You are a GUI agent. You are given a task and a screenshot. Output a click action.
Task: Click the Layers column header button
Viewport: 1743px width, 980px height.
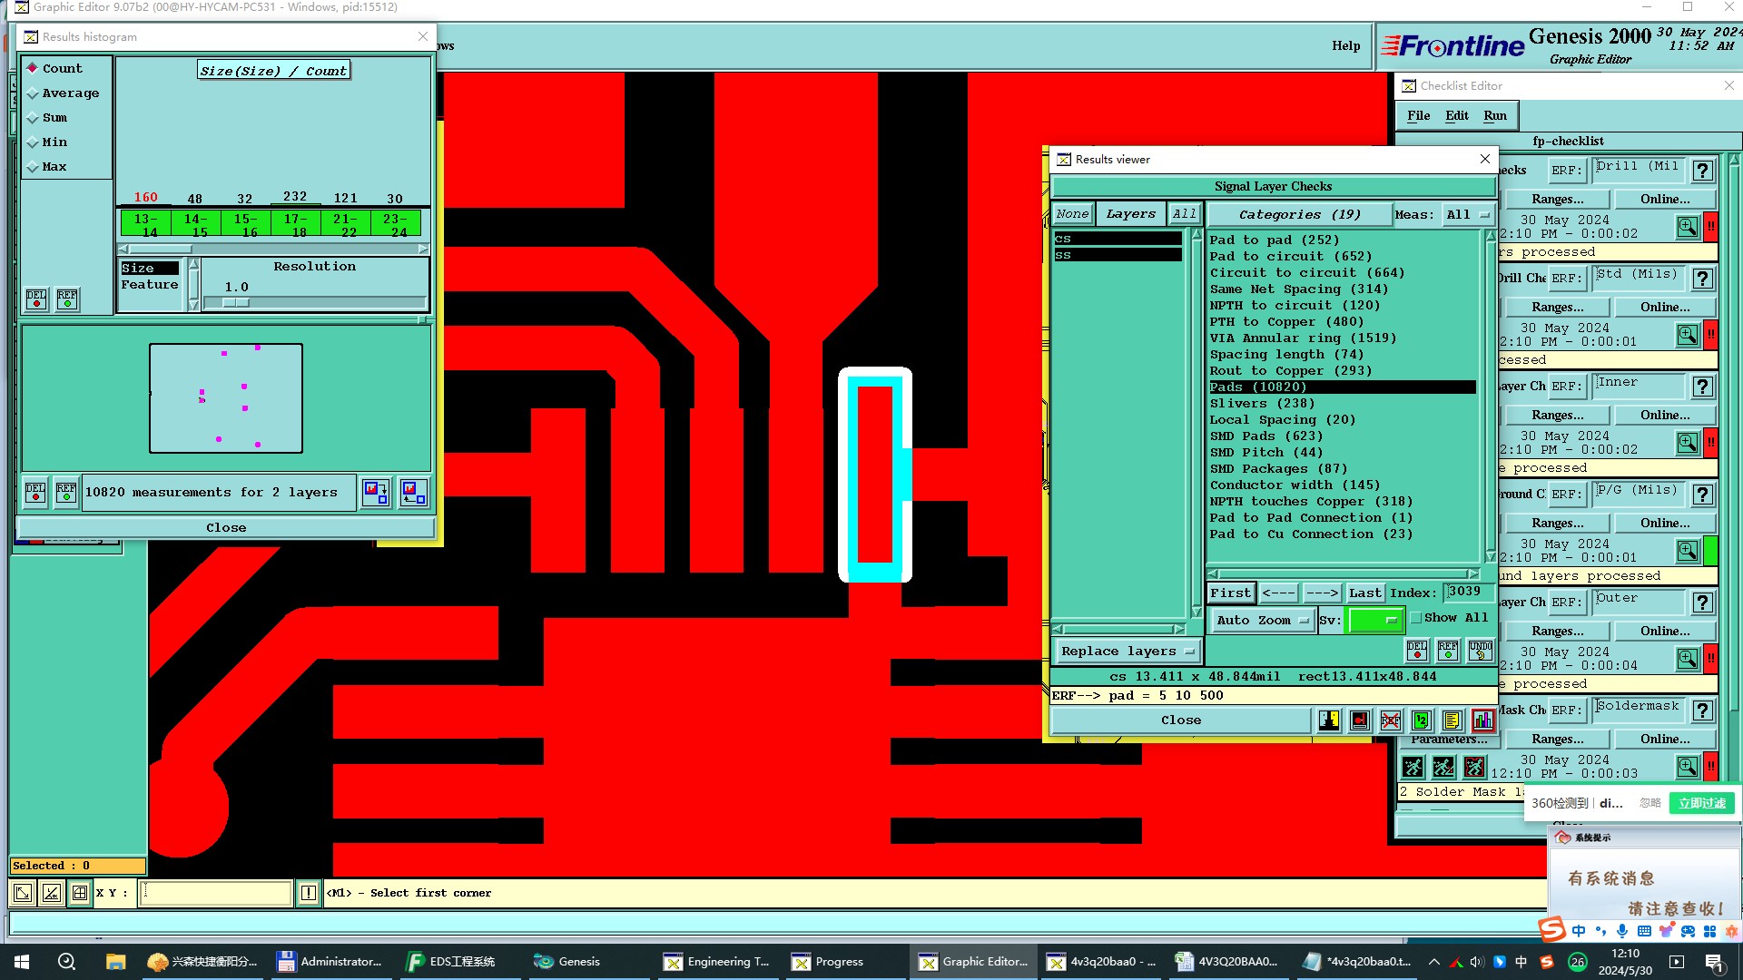[x=1130, y=214]
